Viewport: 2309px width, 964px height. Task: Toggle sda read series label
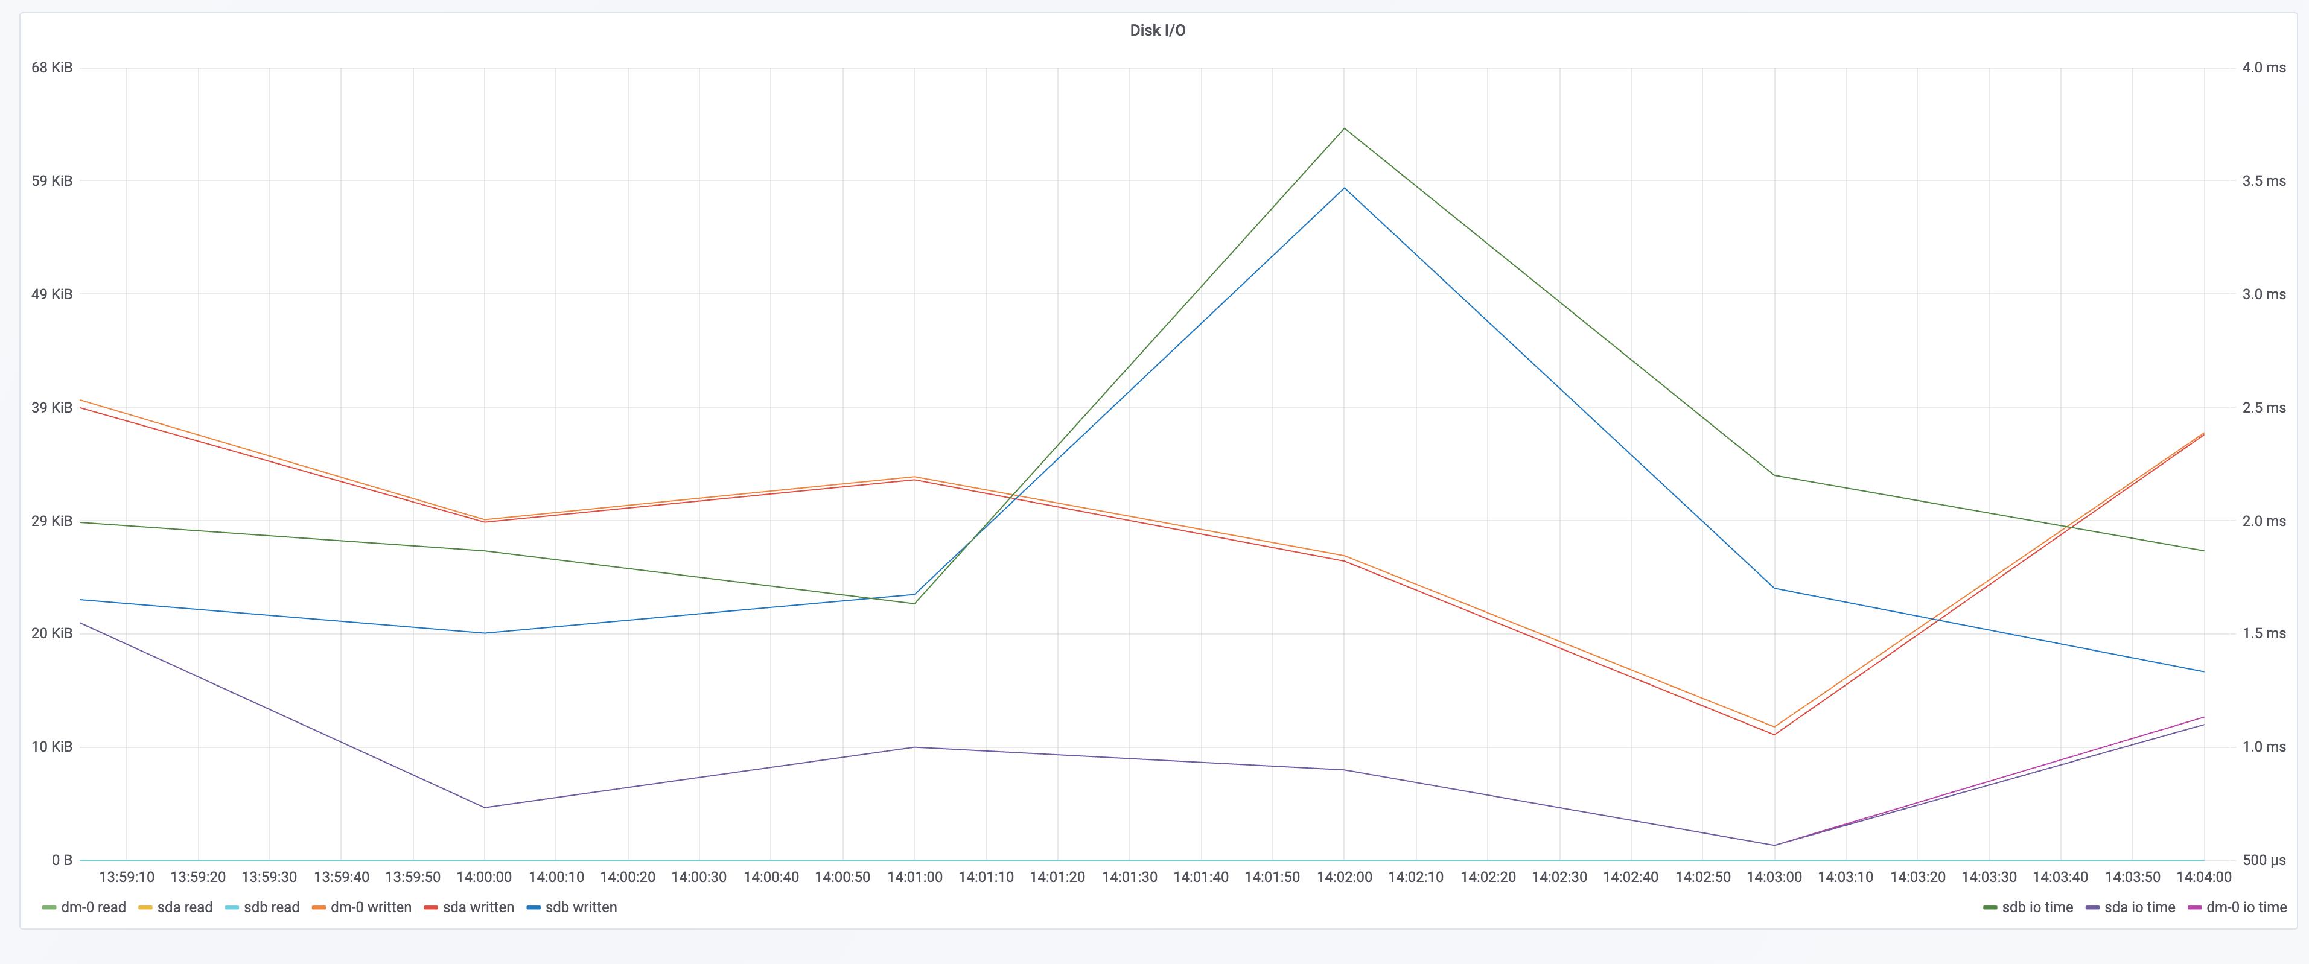click(x=185, y=907)
